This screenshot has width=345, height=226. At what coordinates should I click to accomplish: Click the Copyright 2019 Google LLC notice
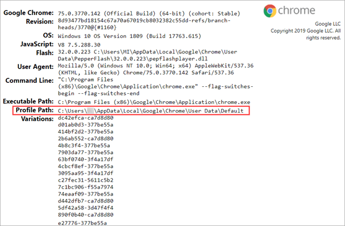306,34
